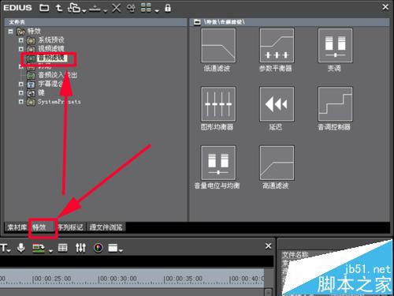Open the audio mixer sliders icon
The image size is (394, 296).
click(80, 248)
